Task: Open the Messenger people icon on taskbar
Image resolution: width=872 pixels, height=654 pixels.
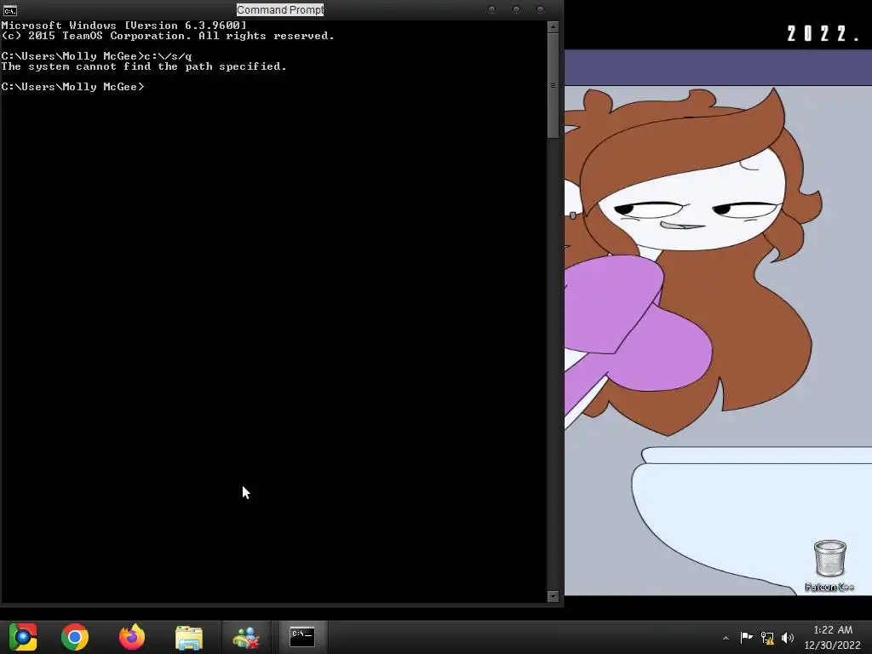Action: click(x=246, y=637)
